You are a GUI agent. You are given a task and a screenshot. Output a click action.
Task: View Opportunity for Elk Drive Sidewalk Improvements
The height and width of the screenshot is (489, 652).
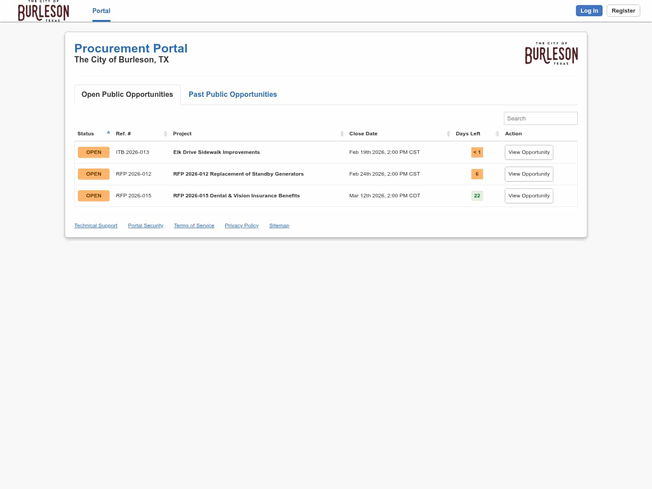(x=529, y=152)
